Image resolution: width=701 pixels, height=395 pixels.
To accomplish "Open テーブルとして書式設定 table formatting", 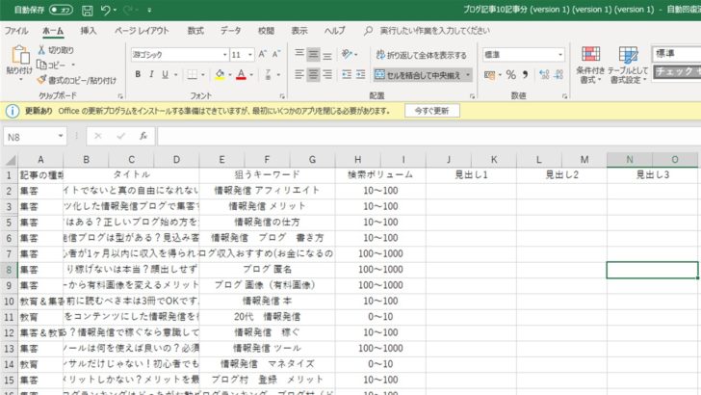I will click(x=628, y=65).
